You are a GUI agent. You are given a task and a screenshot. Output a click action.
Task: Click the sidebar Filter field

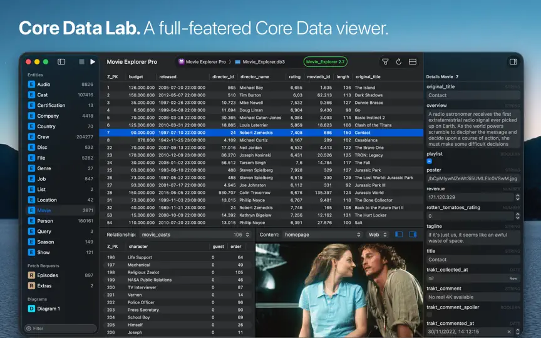[61, 329]
